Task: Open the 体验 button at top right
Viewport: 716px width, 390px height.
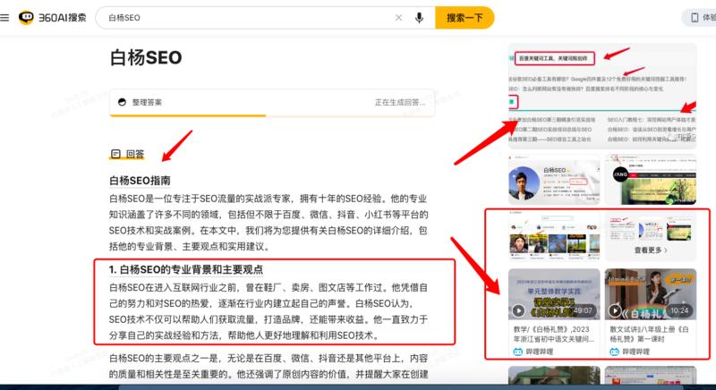Action: [698, 17]
